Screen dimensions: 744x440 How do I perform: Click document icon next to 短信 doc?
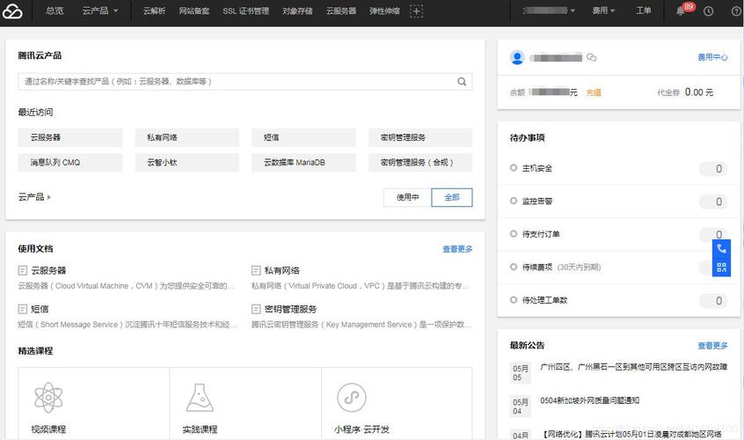point(22,309)
